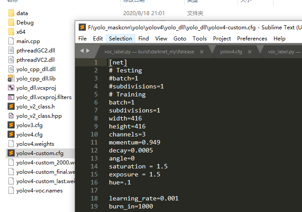Select yolo_cpp_dll.lib file name
This screenshot has height=212, width=302.
[36, 79]
